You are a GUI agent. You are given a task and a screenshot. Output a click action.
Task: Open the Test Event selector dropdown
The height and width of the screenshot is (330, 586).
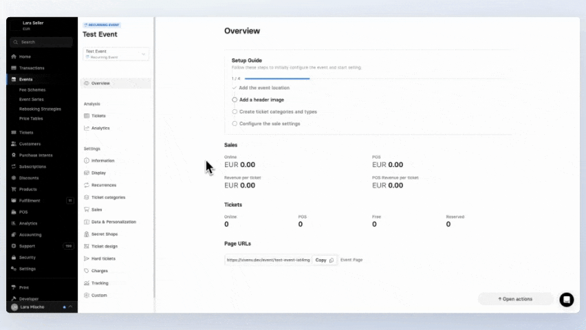coord(116,54)
